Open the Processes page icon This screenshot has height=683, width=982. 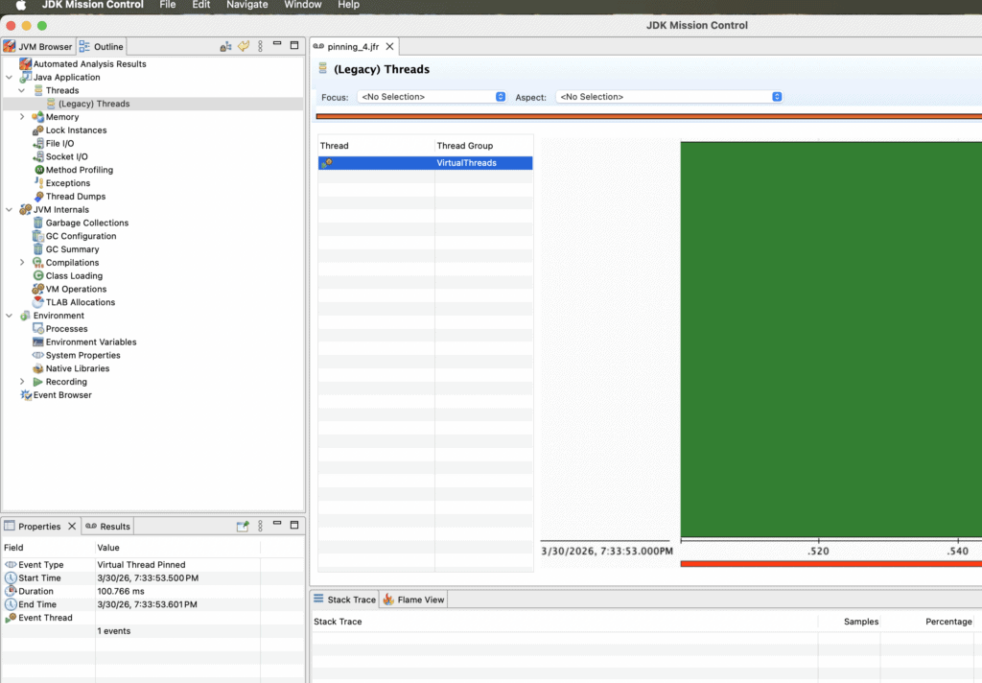[38, 328]
